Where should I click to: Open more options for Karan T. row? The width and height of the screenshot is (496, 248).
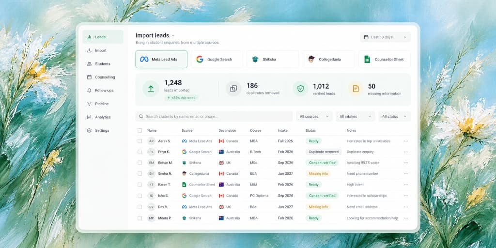tap(406, 185)
